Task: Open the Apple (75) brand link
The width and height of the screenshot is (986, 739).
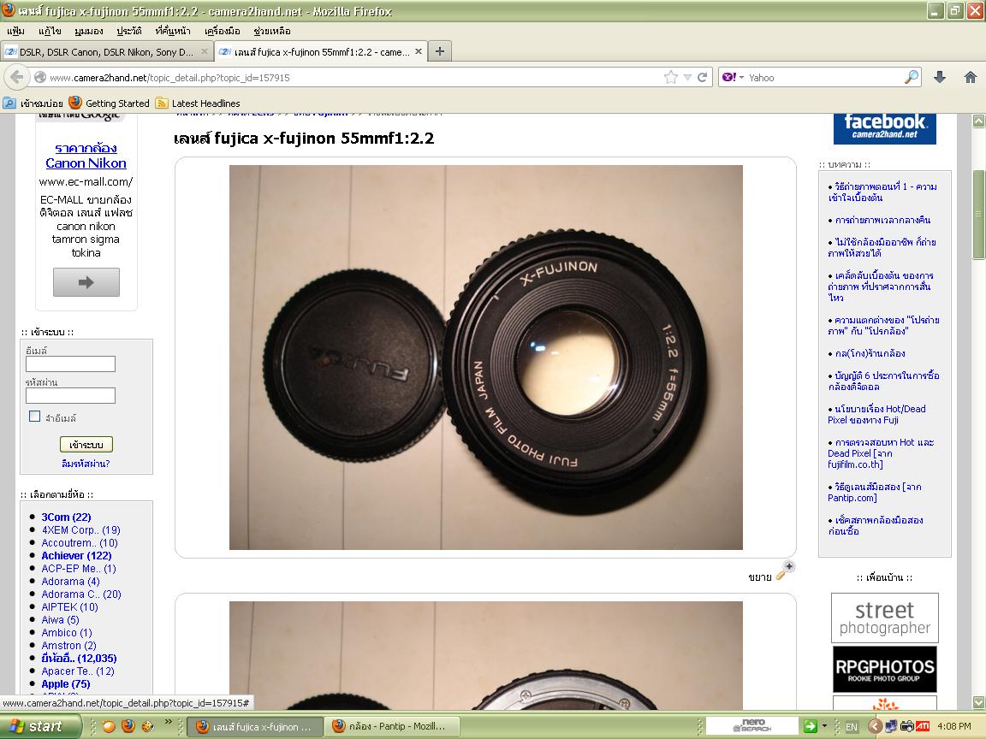Action: coord(65,683)
